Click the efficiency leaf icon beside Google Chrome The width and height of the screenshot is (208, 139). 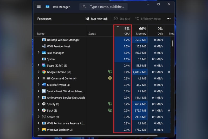[x=110, y=72]
